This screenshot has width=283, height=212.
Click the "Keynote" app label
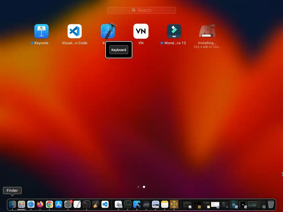pyautogui.click(x=41, y=43)
